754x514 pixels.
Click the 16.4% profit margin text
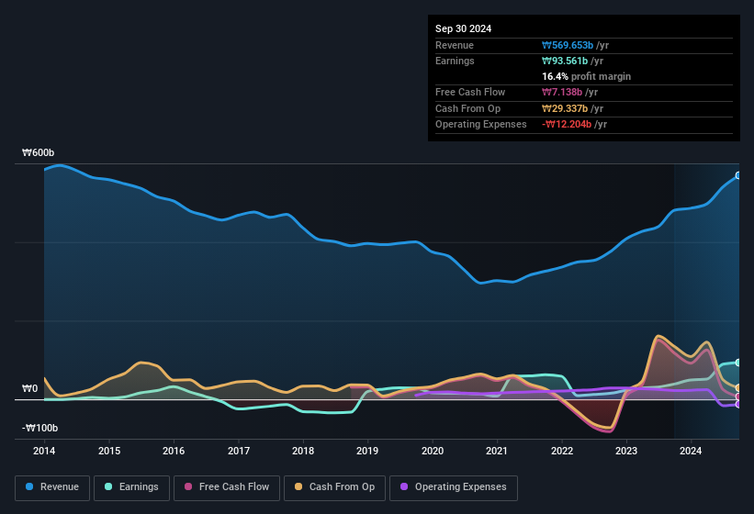pos(586,76)
